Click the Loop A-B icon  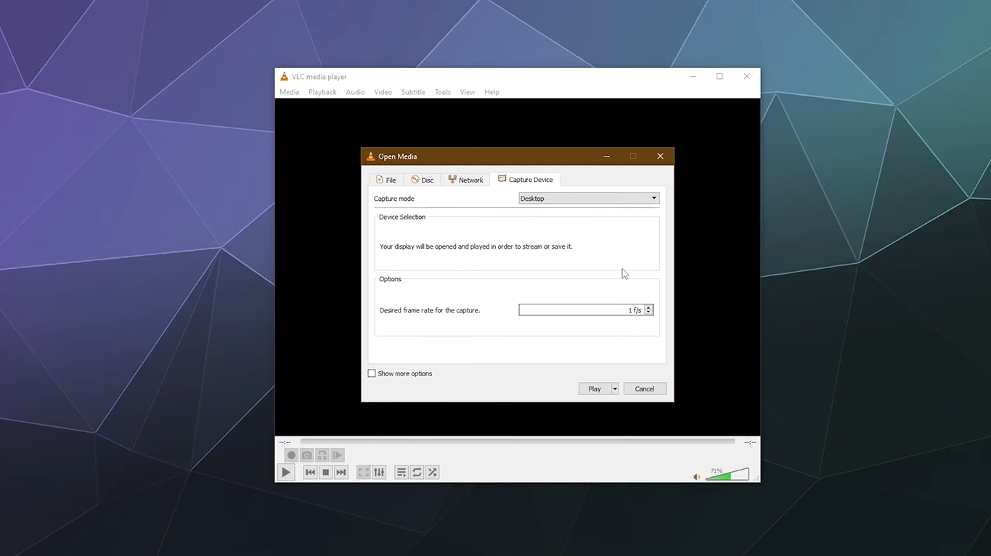pyautogui.click(x=322, y=455)
